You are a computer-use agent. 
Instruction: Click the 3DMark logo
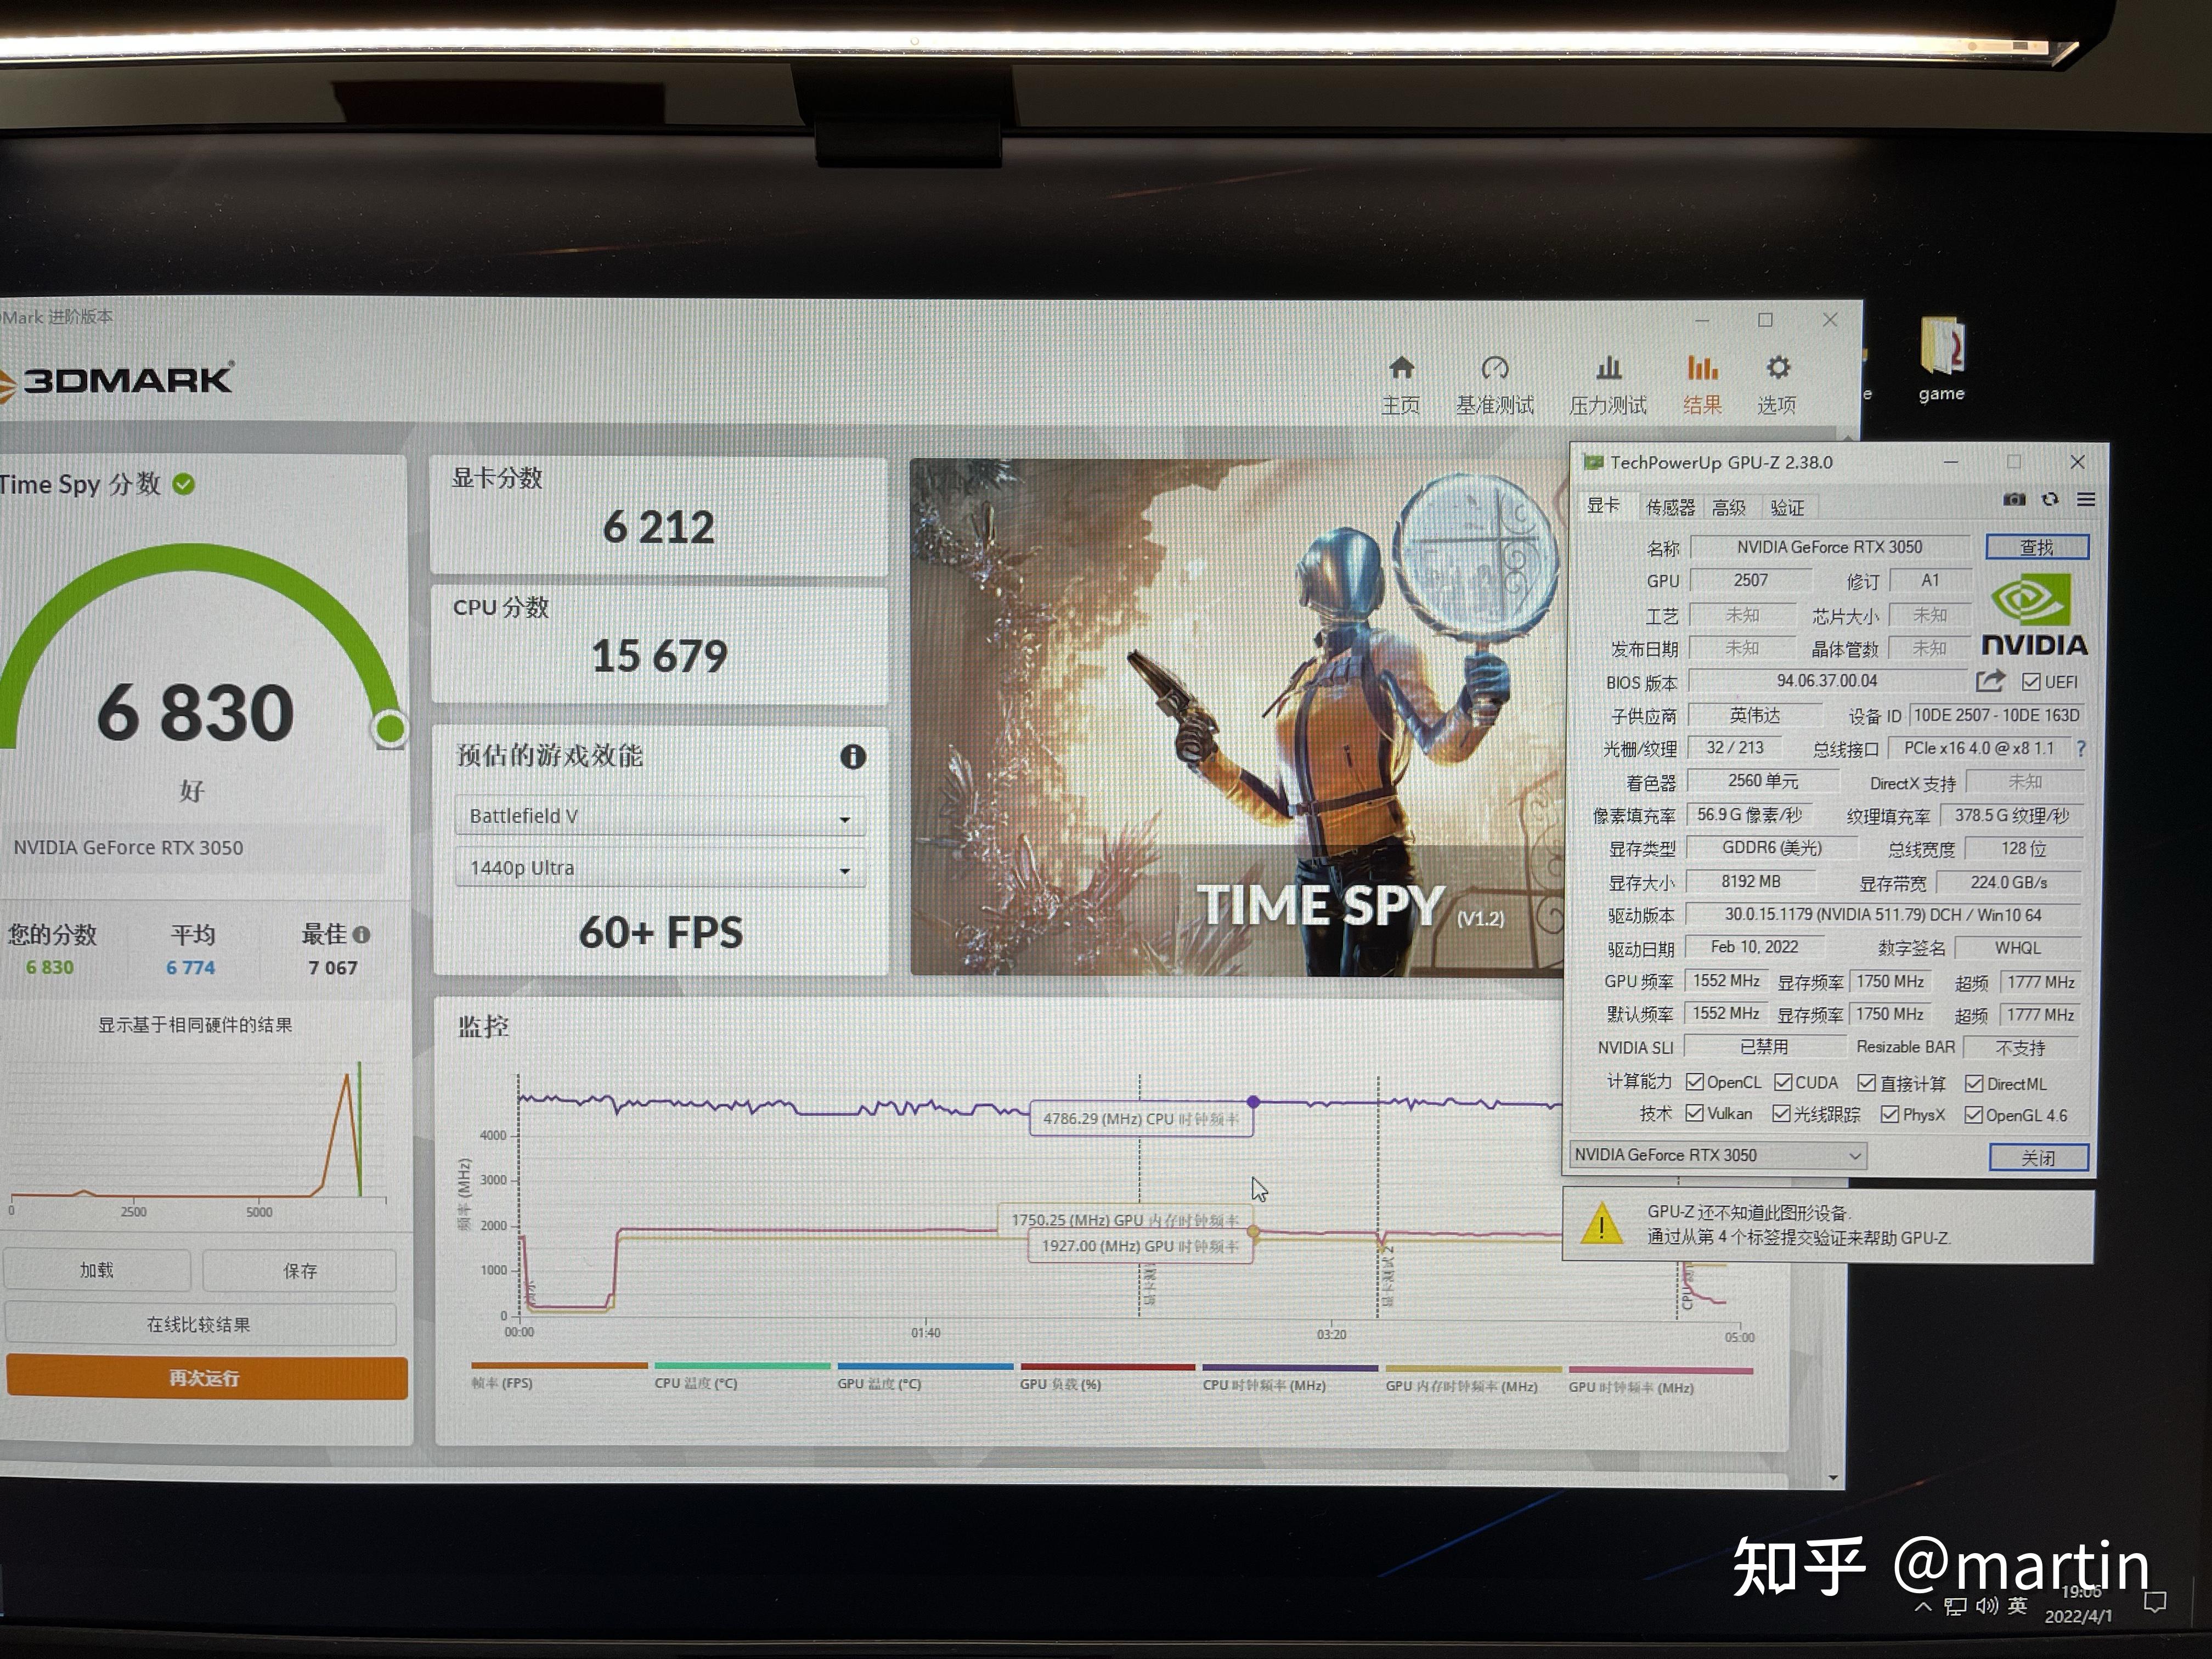click(117, 381)
